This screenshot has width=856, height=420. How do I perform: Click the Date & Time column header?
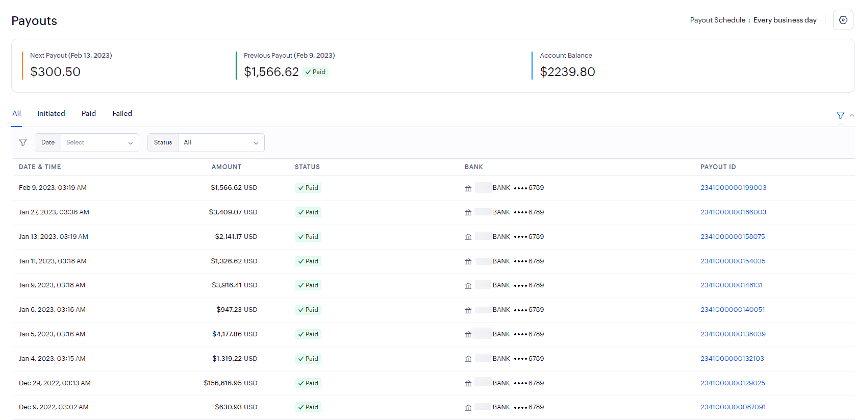point(40,167)
